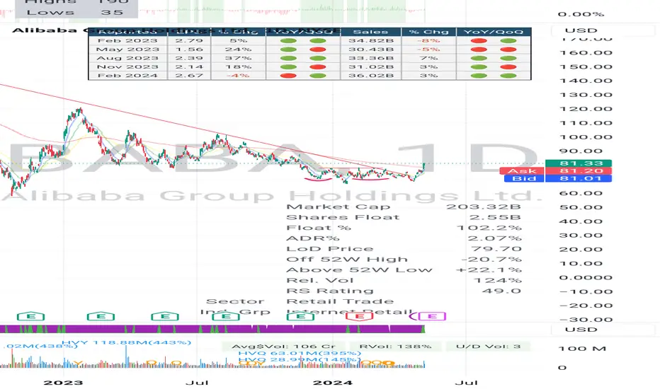Click red sales QoQ dot in Nov 2023 row
The height and width of the screenshot is (389, 660).
tap(508, 67)
